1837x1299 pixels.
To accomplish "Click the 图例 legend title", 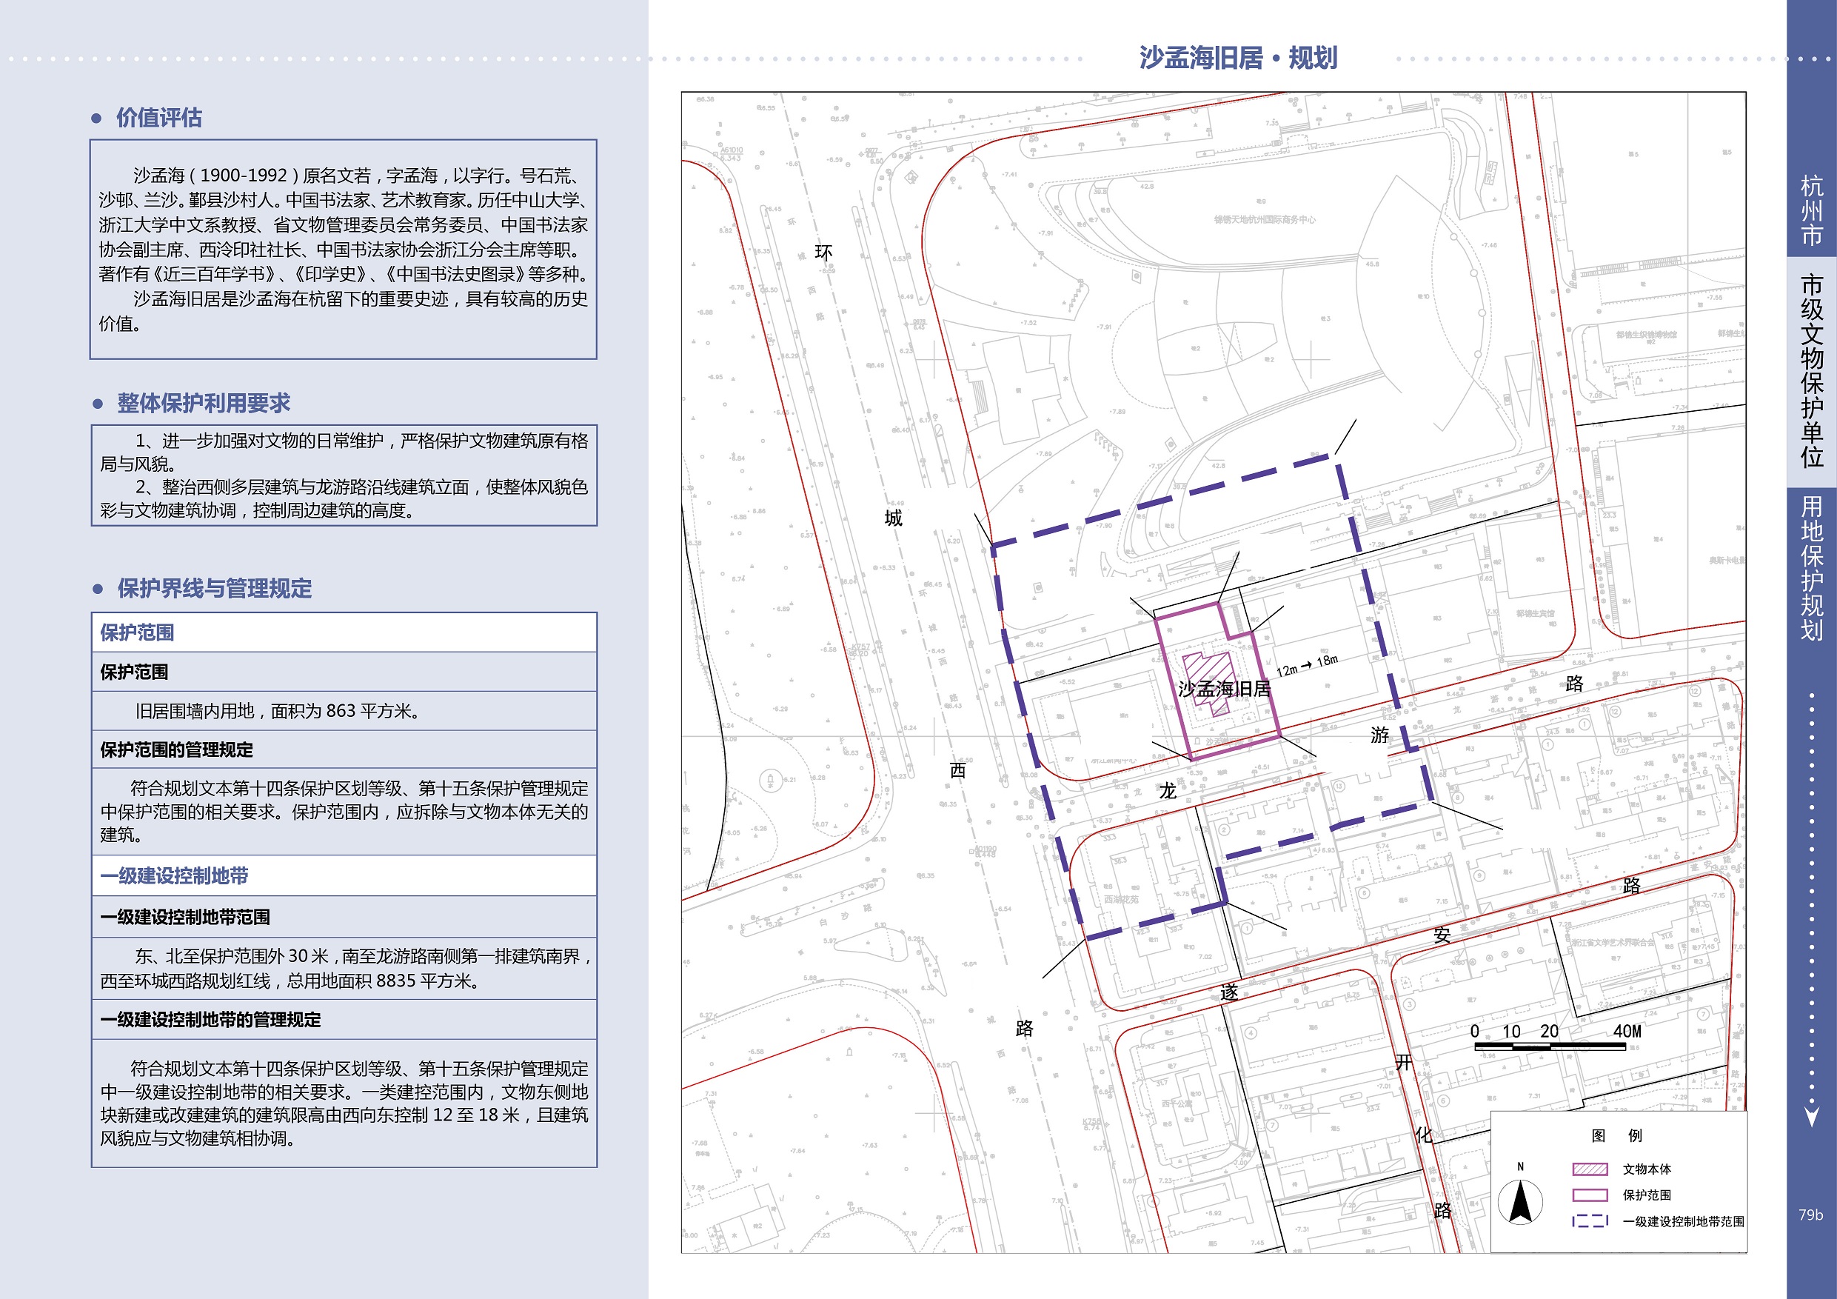I will pos(1617,1136).
